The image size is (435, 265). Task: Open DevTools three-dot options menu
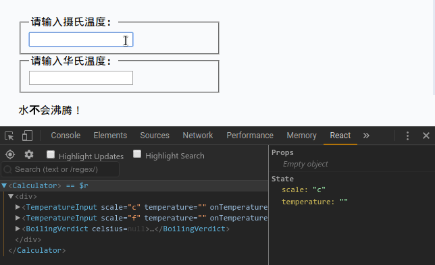pyautogui.click(x=407, y=136)
